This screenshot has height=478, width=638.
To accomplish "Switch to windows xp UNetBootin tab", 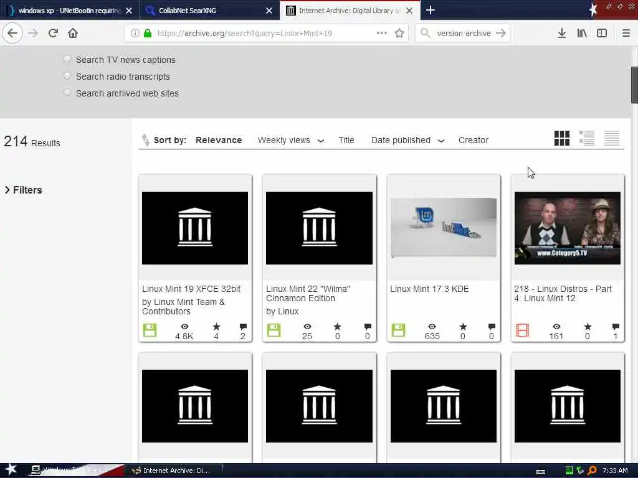I will click(x=69, y=10).
